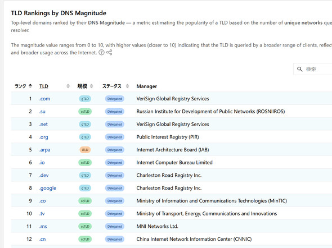Click the ccTLD badge in .tv row
332x248 pixels.
pyautogui.click(x=85, y=214)
